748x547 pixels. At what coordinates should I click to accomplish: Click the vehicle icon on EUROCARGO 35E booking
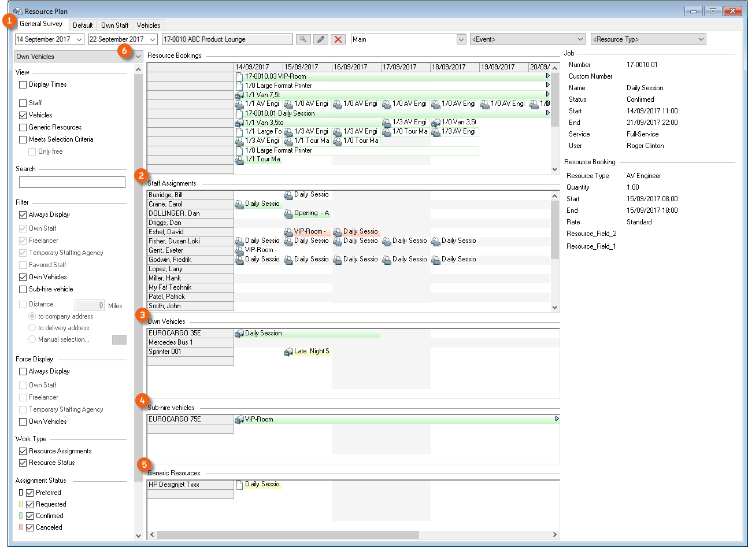point(239,334)
